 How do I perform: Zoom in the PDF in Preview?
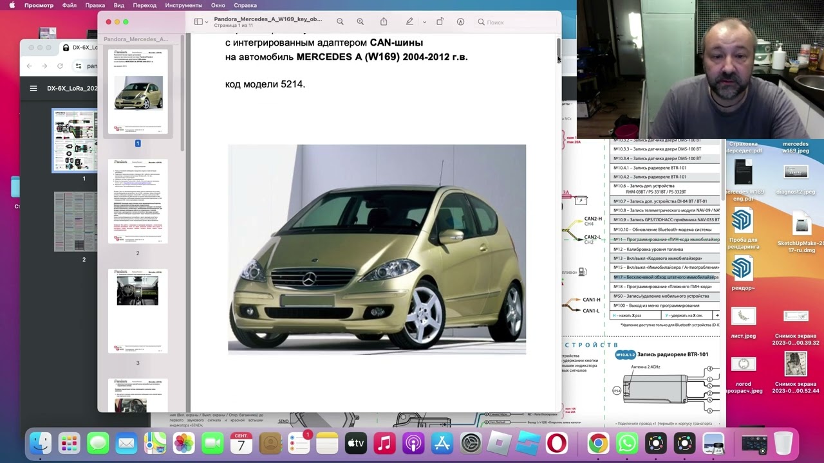[360, 22]
